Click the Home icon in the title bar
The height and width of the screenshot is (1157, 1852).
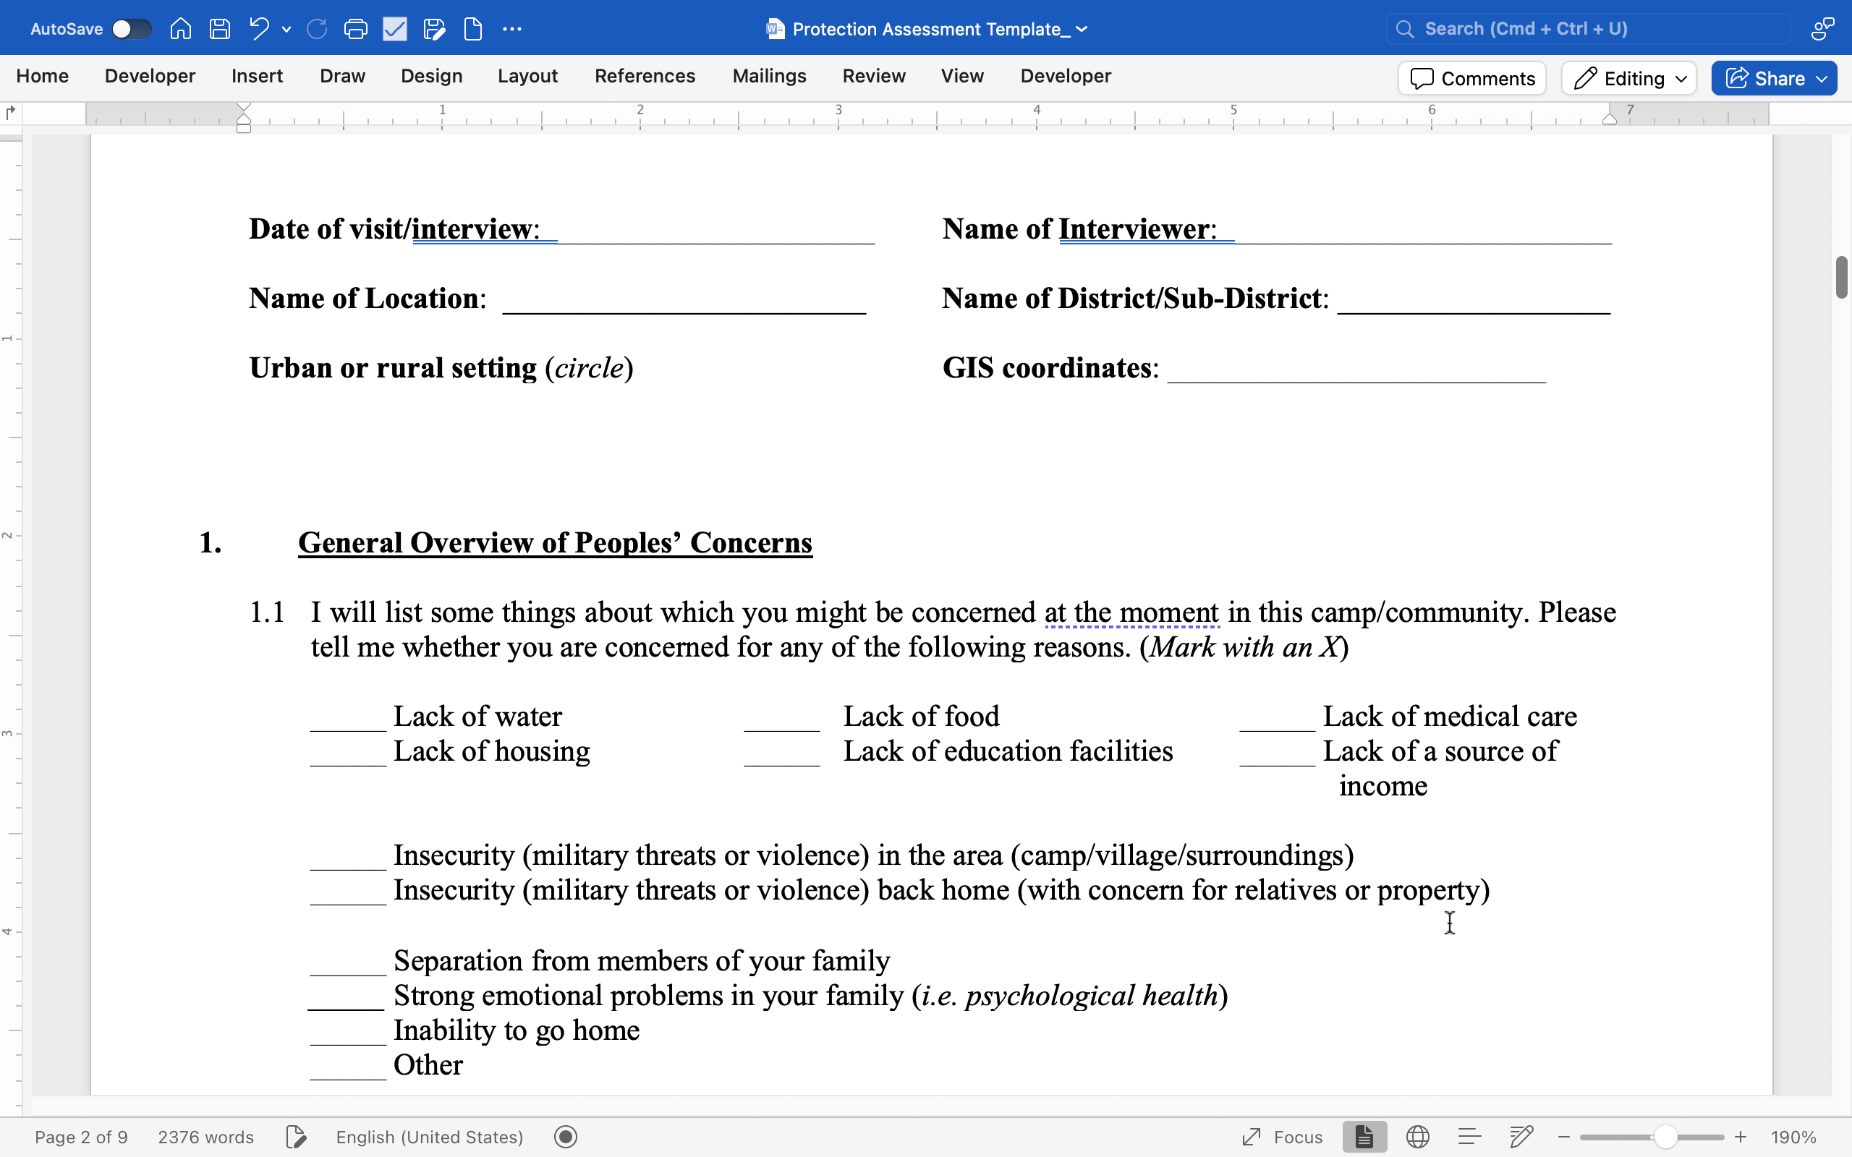pos(181,29)
